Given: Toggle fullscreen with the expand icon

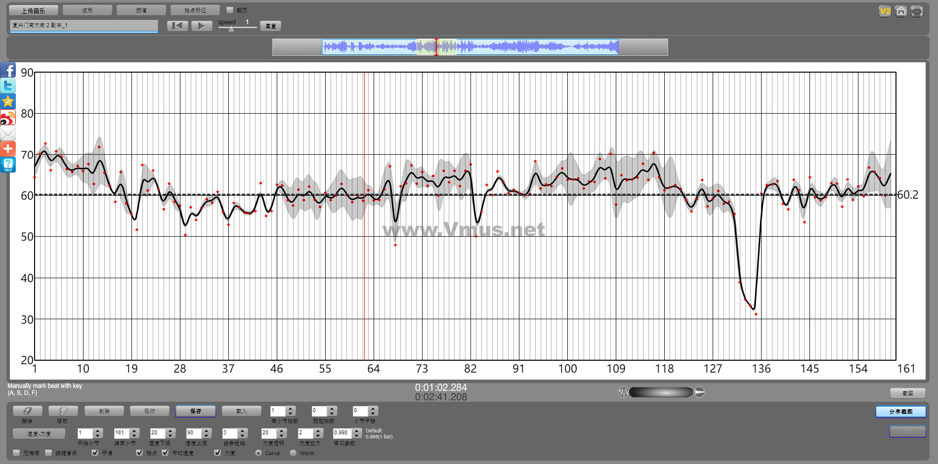Looking at the screenshot, I should pyautogui.click(x=917, y=11).
